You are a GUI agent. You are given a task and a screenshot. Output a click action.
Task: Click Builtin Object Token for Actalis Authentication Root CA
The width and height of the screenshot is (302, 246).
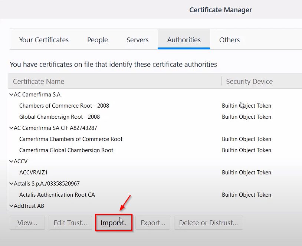246,195
